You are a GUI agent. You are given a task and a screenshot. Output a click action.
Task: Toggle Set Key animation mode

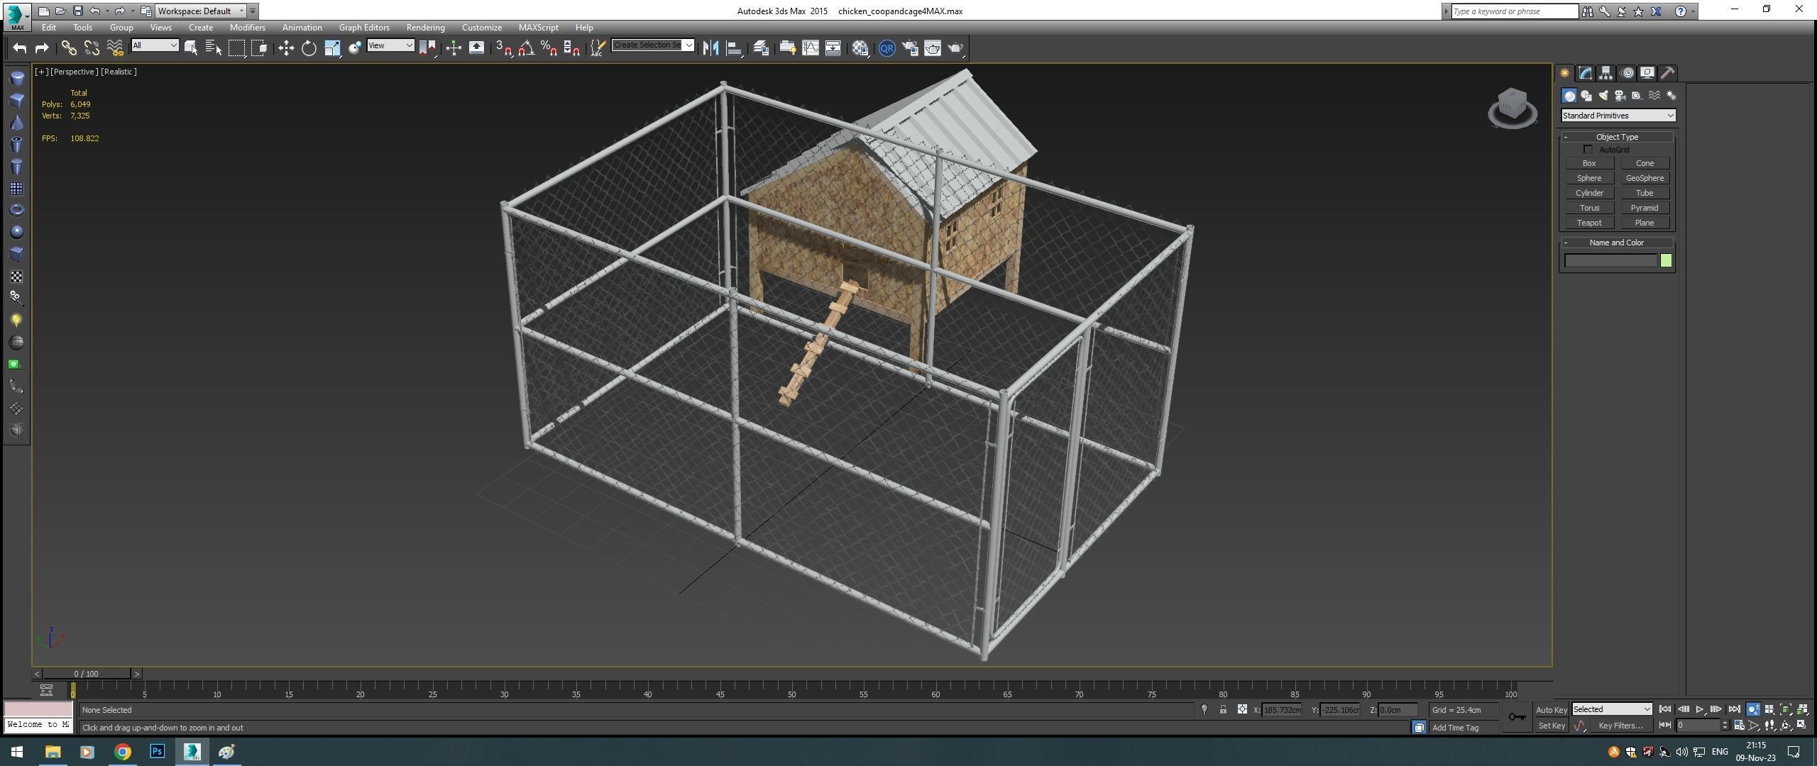[x=1551, y=726]
